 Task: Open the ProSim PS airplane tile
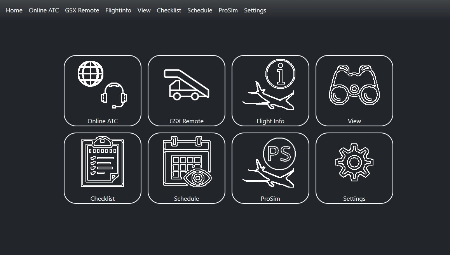pyautogui.click(x=270, y=168)
